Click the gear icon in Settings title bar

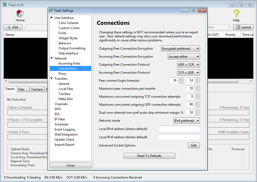click(51, 11)
